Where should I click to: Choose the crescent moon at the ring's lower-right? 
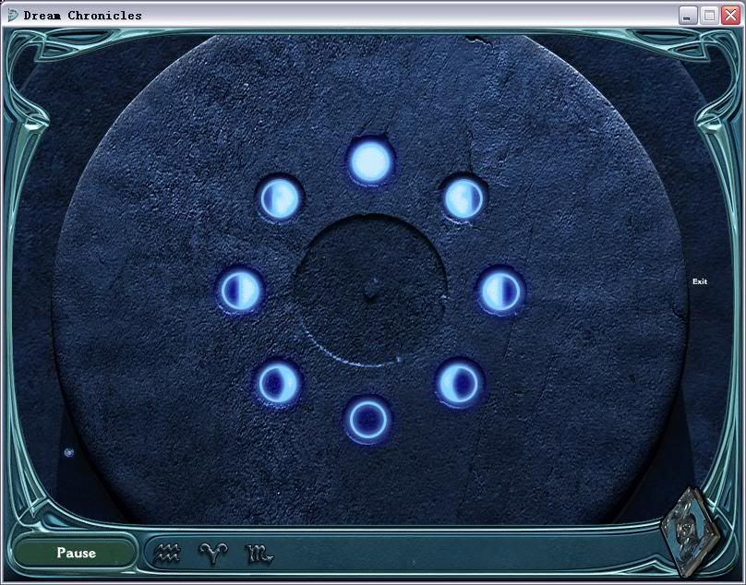(x=458, y=382)
